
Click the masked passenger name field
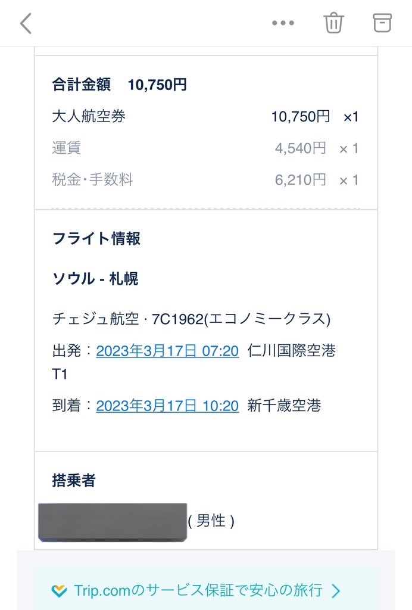tap(113, 520)
